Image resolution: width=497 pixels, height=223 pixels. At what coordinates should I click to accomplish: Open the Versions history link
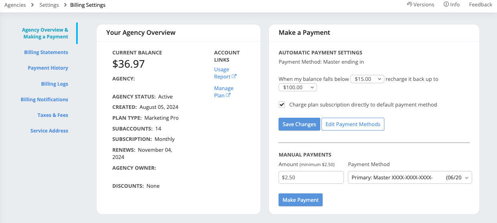pos(420,5)
